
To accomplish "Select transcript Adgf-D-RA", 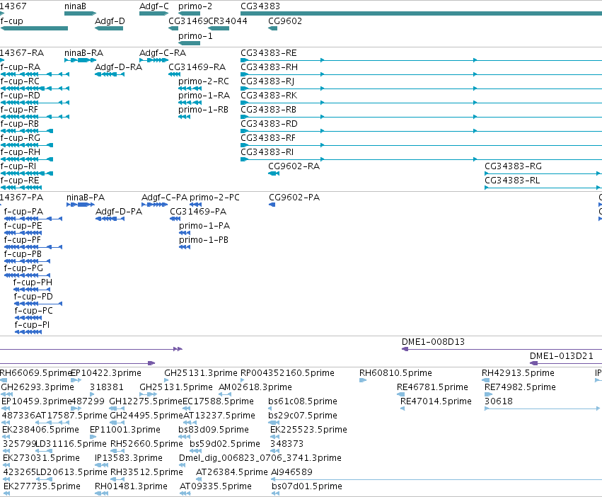I will pos(118,67).
